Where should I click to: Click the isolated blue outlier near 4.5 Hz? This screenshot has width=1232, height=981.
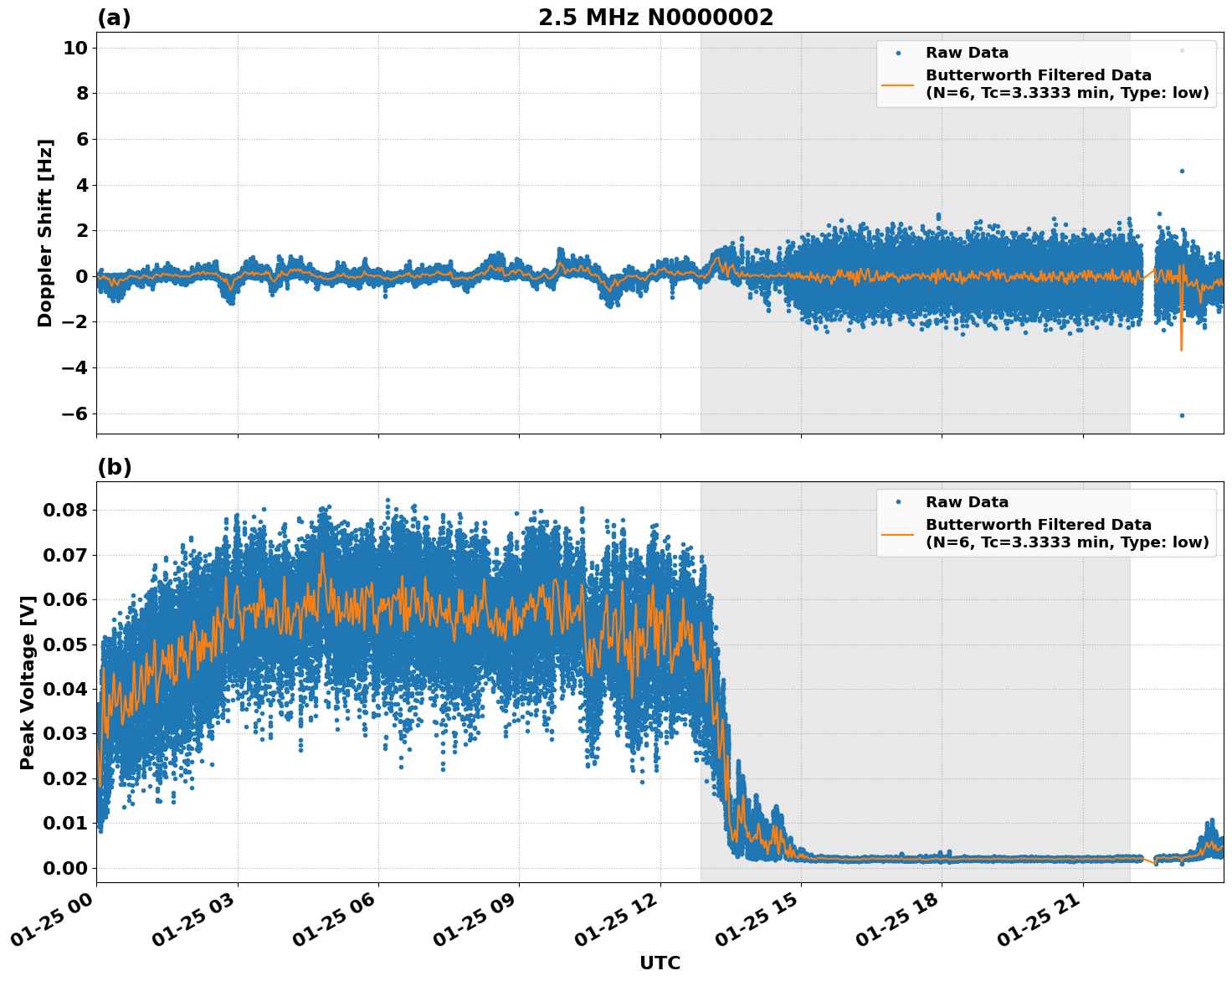[1181, 170]
